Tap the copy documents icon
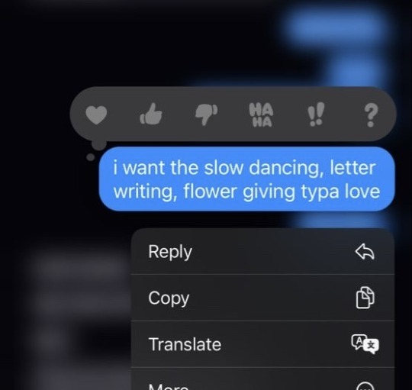 365,298
